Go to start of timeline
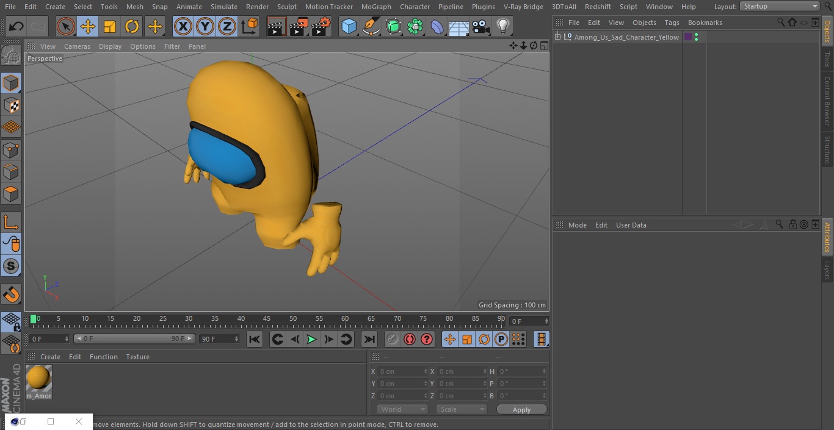This screenshot has height=430, width=834. (255, 339)
